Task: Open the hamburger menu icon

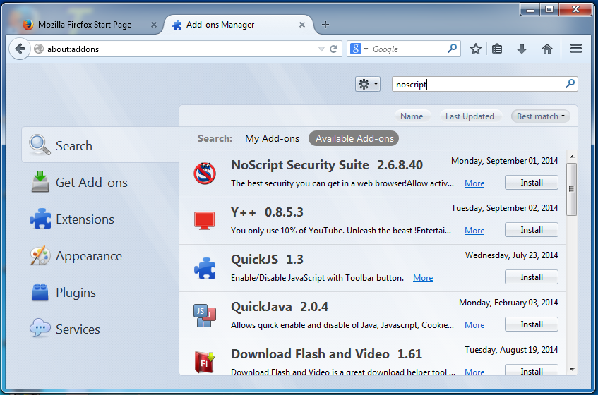Action: click(x=575, y=49)
